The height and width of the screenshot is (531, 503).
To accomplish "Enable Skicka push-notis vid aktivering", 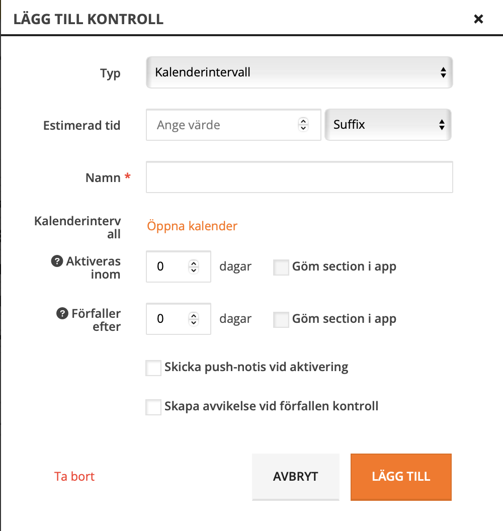I will (153, 368).
